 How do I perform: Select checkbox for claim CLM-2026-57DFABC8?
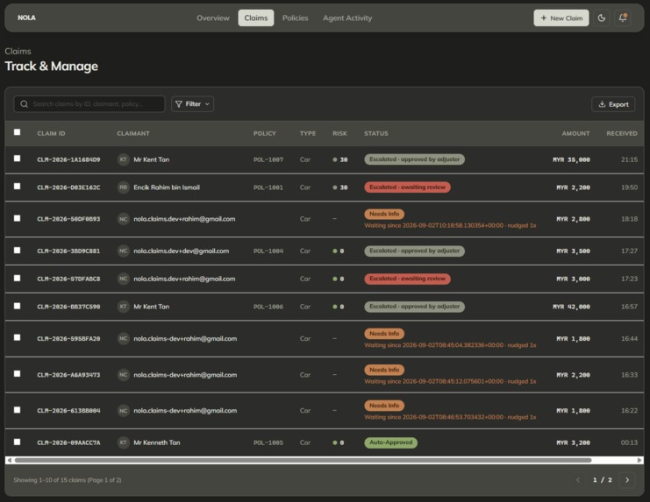click(17, 278)
